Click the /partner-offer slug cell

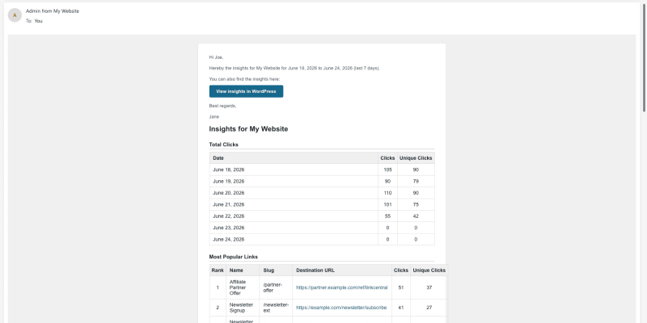pyautogui.click(x=276, y=287)
